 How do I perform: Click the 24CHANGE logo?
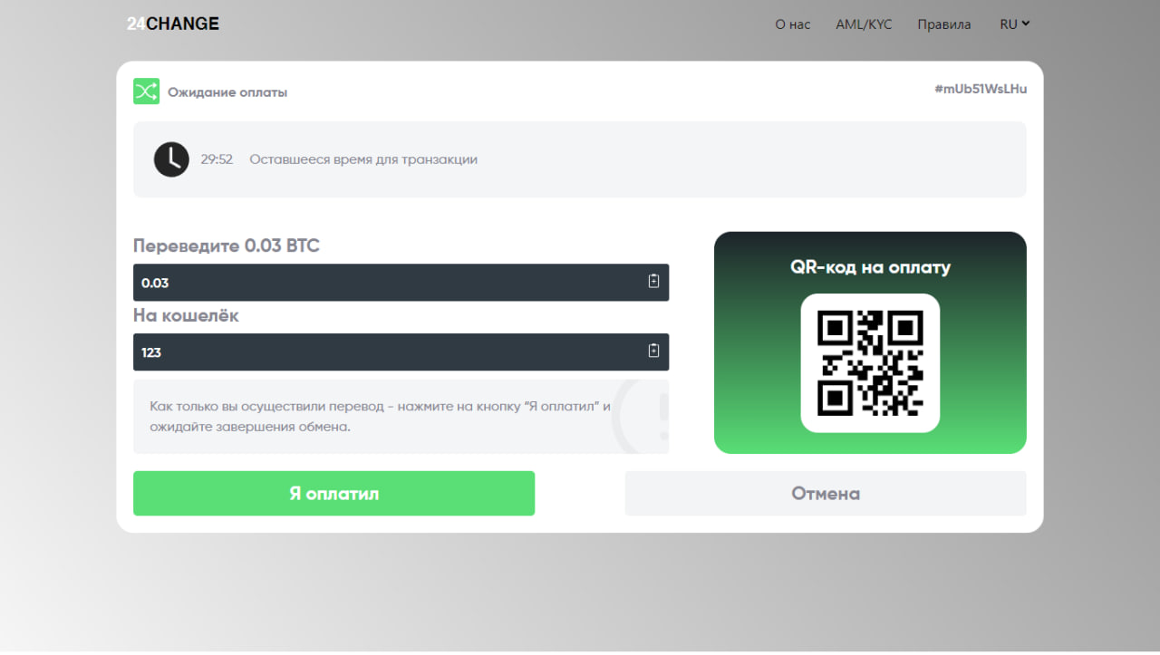coord(173,24)
